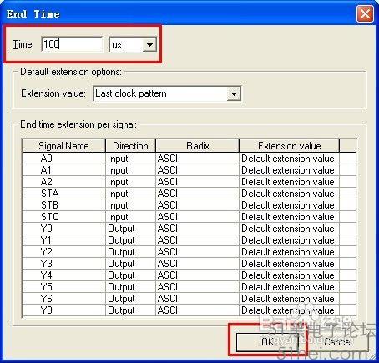Select the STC signal row
The image size is (379, 363).
coord(189,217)
